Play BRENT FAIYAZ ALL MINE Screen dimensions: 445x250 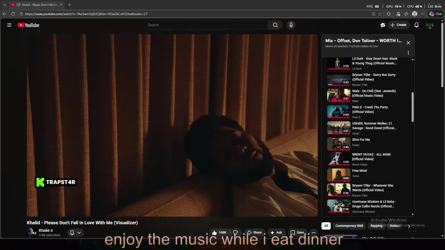point(339,159)
